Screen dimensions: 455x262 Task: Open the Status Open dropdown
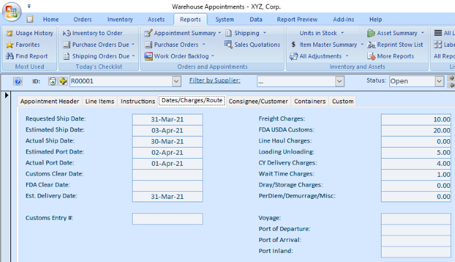(x=439, y=81)
